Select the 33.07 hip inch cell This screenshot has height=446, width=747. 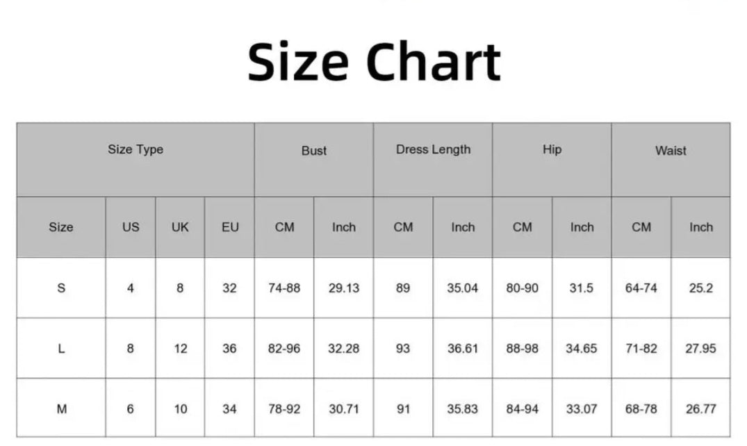point(582,409)
